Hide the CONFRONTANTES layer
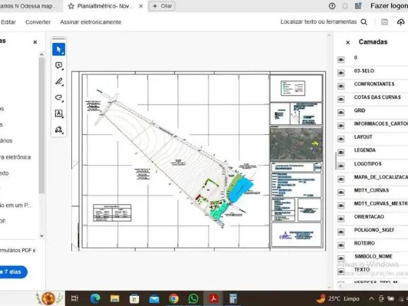Viewport: 408px width, 306px height. tap(341, 87)
